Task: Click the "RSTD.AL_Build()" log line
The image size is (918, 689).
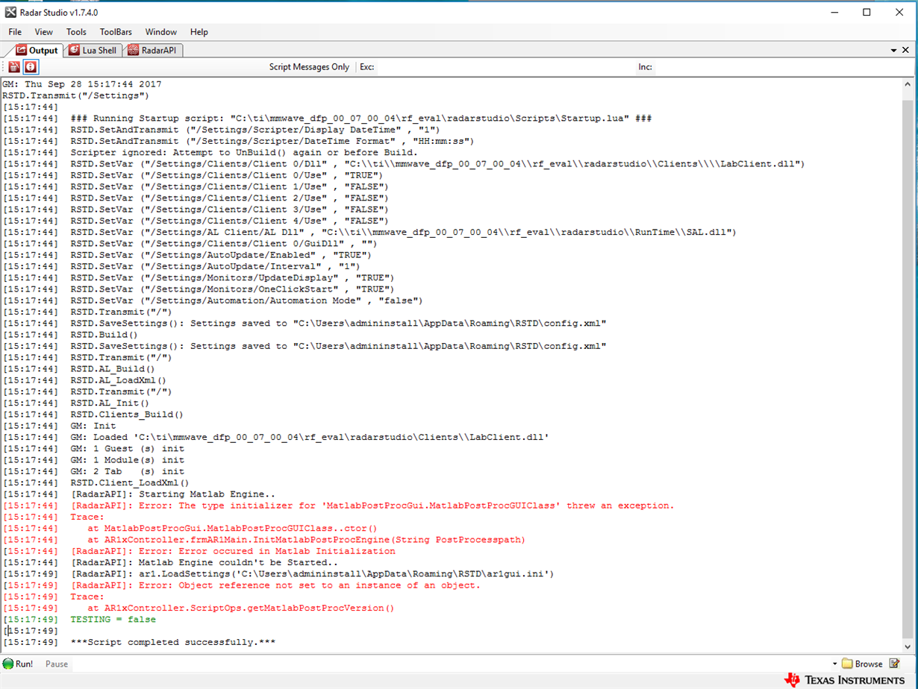Action: (x=113, y=369)
